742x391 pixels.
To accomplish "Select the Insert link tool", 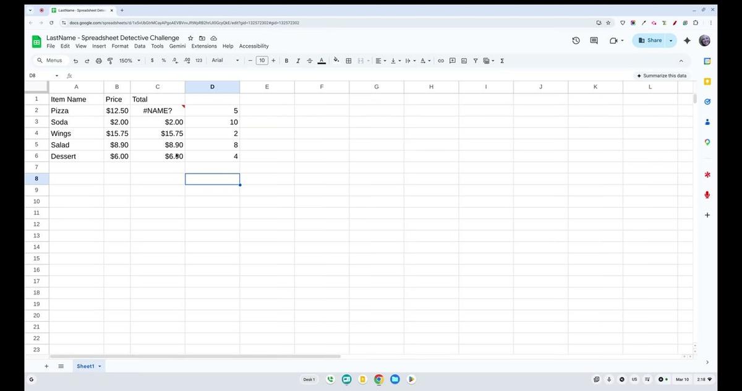I will [441, 61].
